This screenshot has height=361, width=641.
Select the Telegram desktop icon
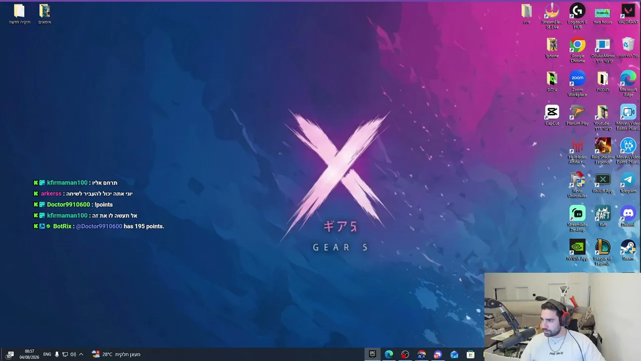(628, 183)
